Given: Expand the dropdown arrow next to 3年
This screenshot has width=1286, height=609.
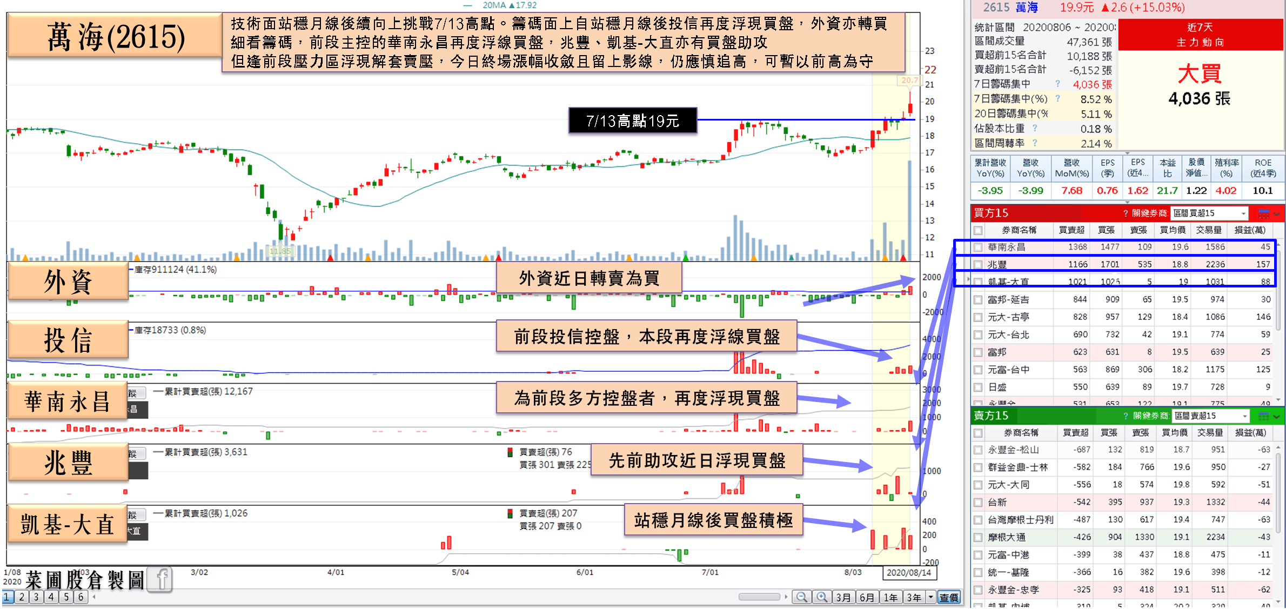Looking at the screenshot, I should tap(930, 597).
